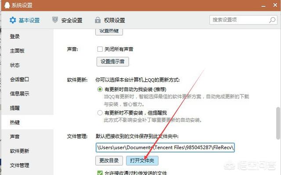
Task: Click the 设置热键 button
Action: 109,31
